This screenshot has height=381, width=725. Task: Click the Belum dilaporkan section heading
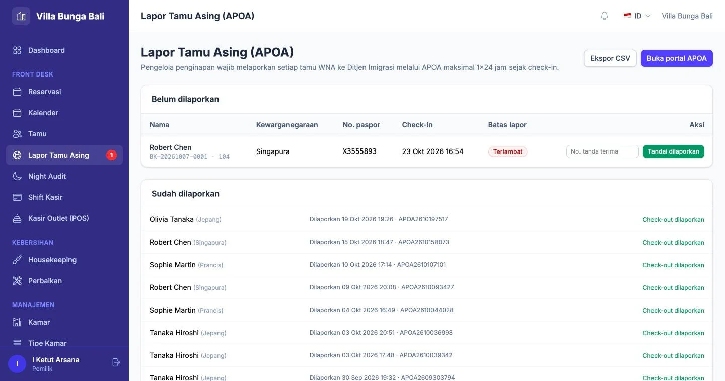pos(185,99)
